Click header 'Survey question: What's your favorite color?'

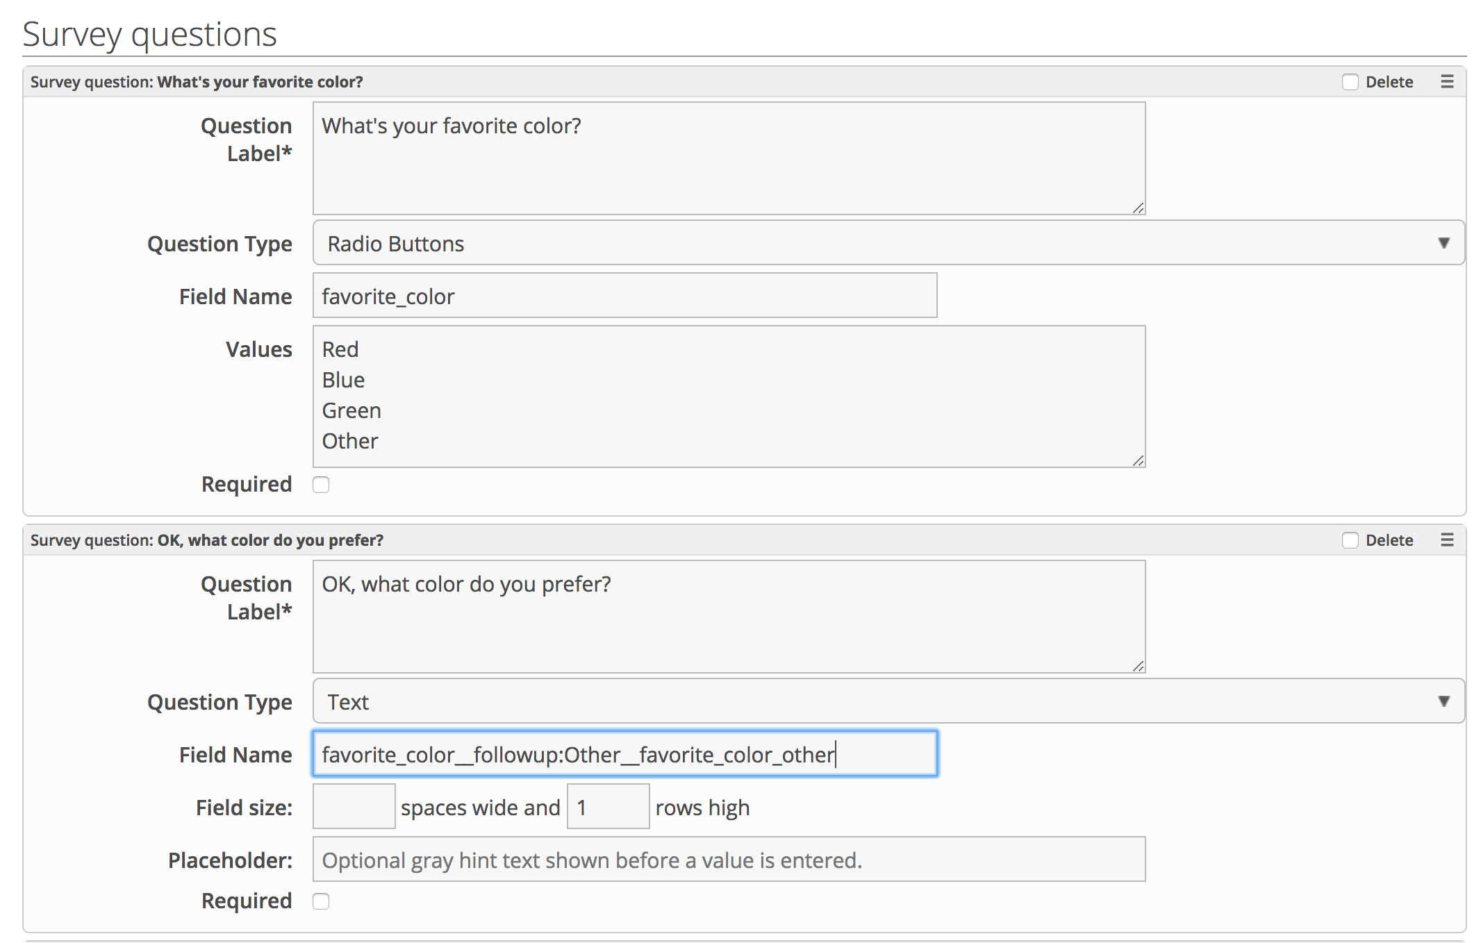pyautogui.click(x=197, y=82)
